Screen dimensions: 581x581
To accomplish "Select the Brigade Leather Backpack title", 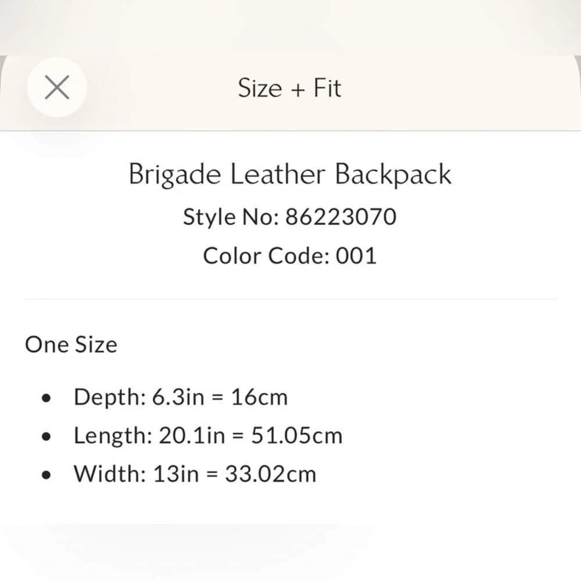I will [x=290, y=174].
